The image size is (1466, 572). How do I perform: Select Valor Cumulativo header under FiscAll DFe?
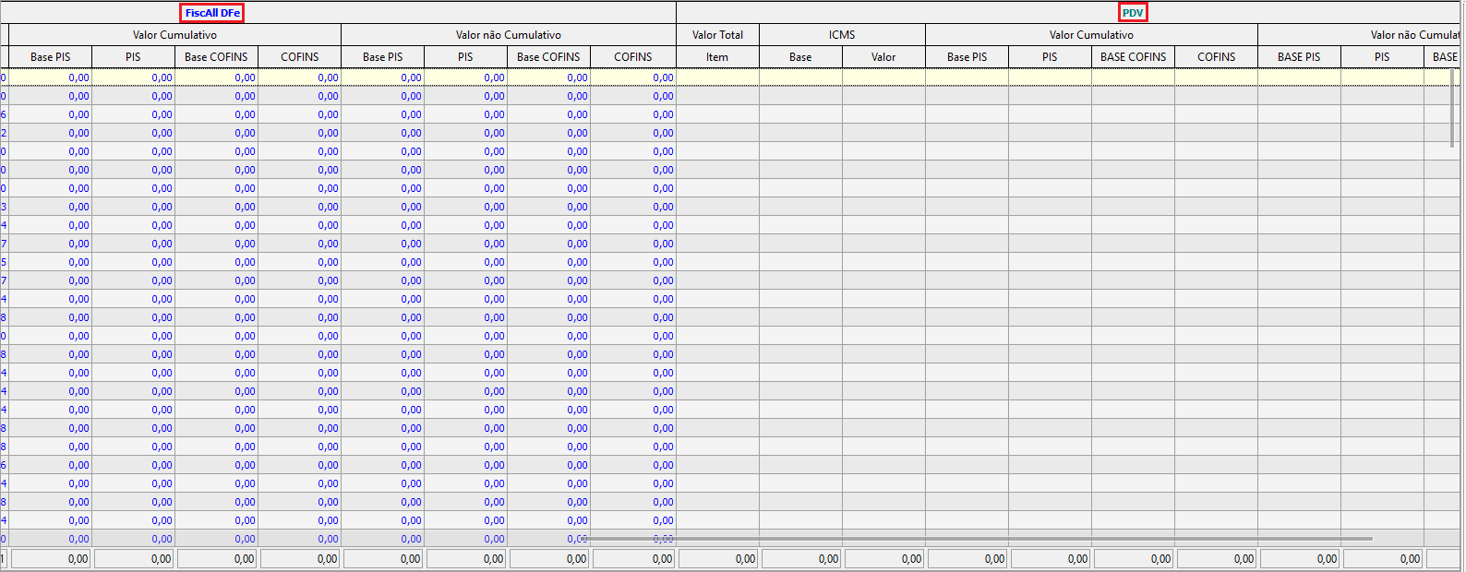[x=175, y=35]
